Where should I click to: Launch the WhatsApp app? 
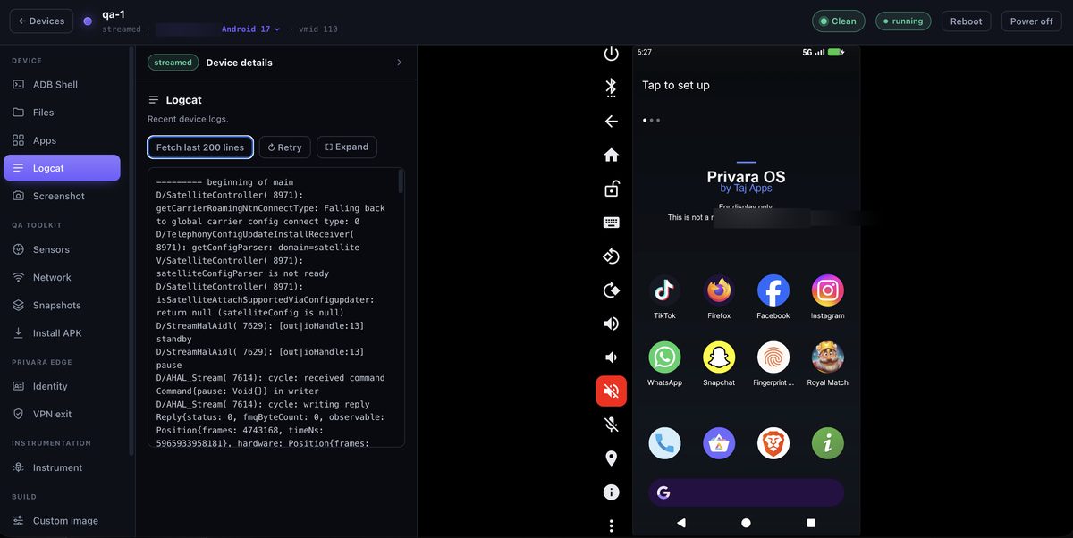click(664, 357)
